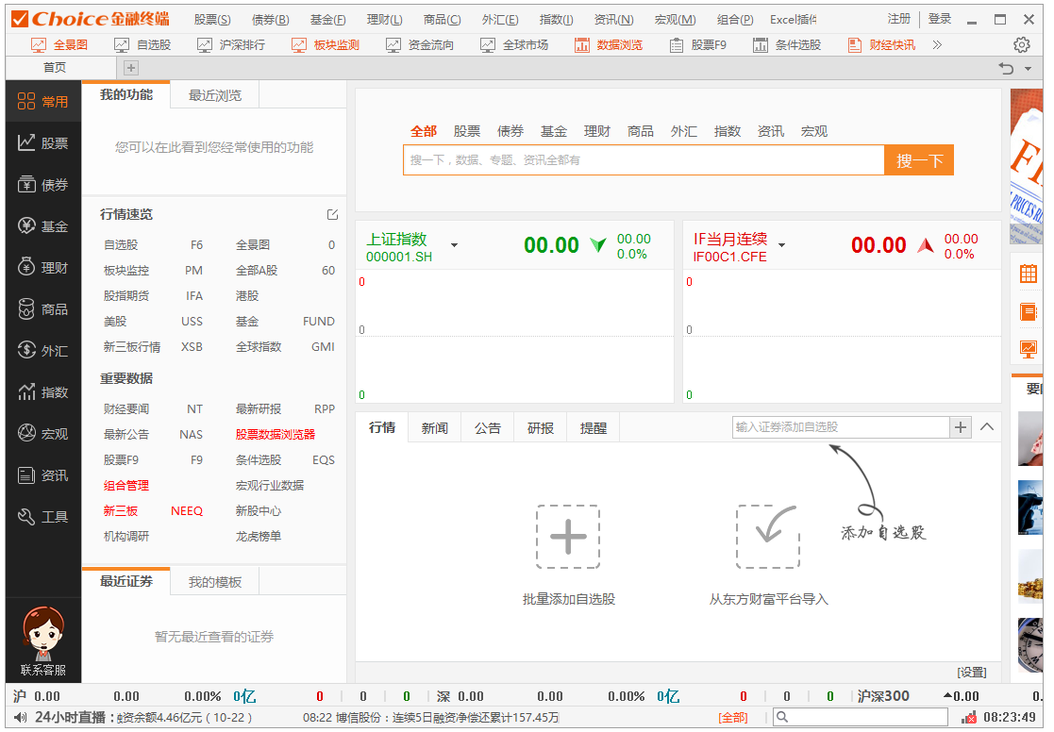
Task: Add a new tab with plus button
Action: 131,67
